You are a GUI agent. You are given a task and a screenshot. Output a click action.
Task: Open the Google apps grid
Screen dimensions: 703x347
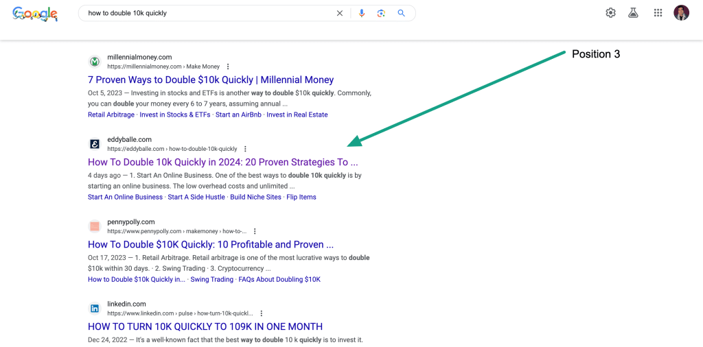(658, 13)
